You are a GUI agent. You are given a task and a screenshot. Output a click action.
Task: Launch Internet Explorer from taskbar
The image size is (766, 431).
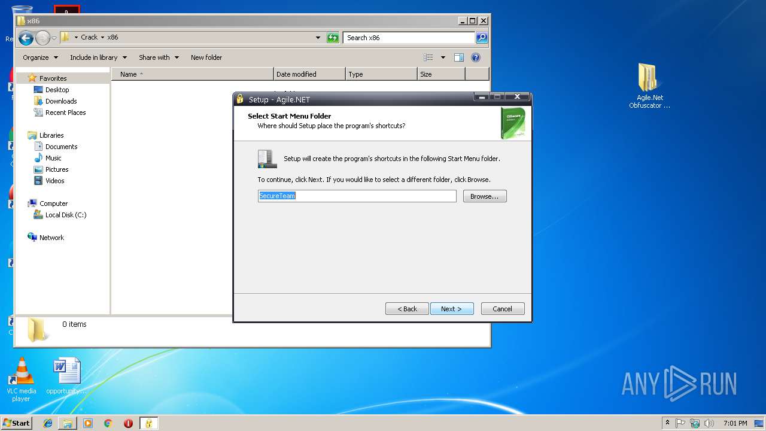[48, 423]
